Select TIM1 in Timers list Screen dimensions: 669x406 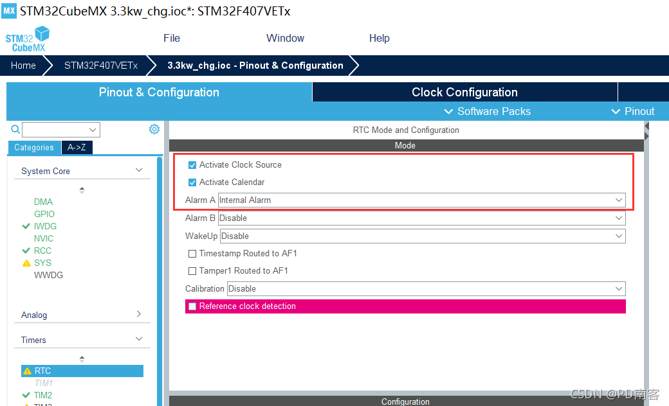[x=44, y=383]
